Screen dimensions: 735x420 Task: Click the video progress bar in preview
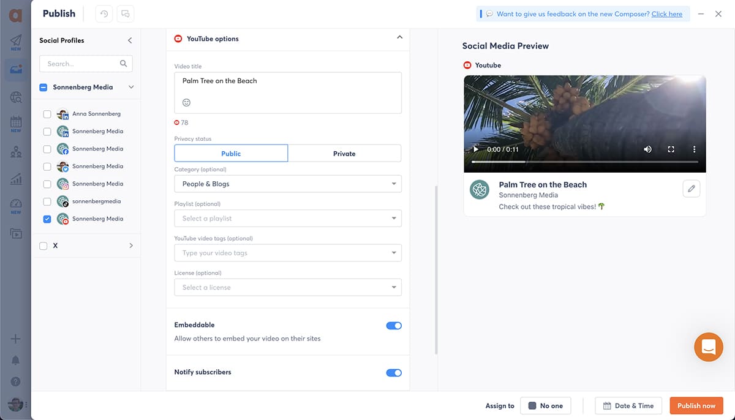[x=585, y=162]
